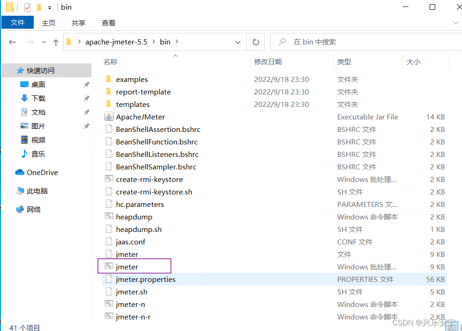Click the jmeter-n-r command script icon
Viewport: 462px width, 331px height.
(109, 316)
